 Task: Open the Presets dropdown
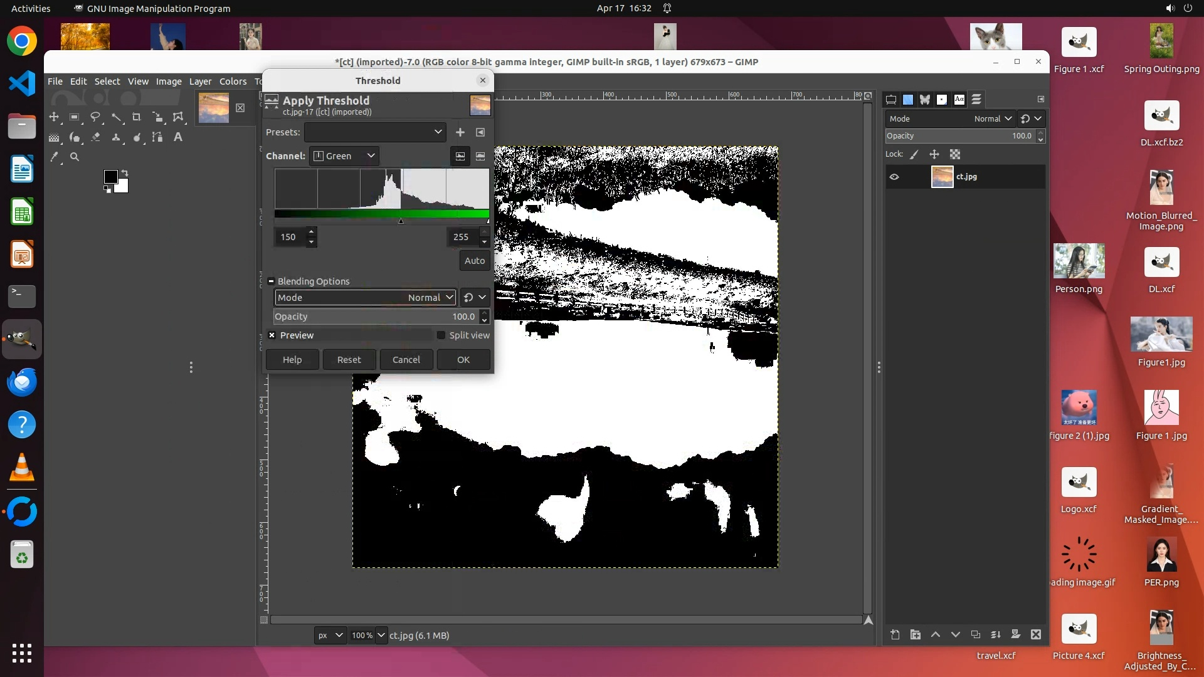[375, 132]
